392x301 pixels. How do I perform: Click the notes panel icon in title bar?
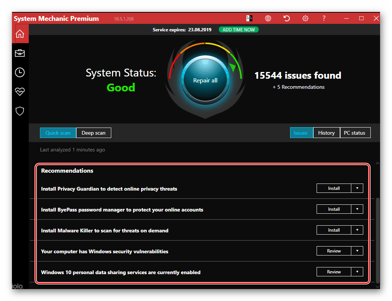(249, 18)
